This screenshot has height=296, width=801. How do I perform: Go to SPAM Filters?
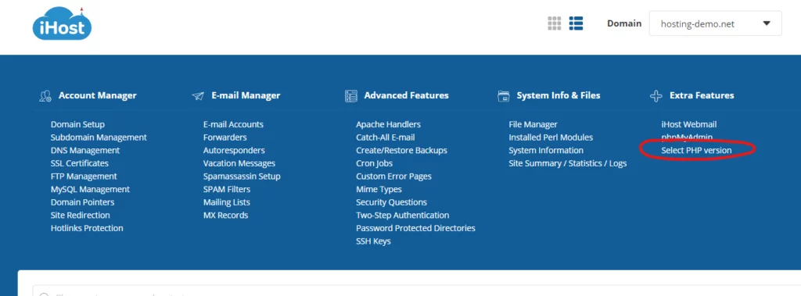click(x=227, y=189)
